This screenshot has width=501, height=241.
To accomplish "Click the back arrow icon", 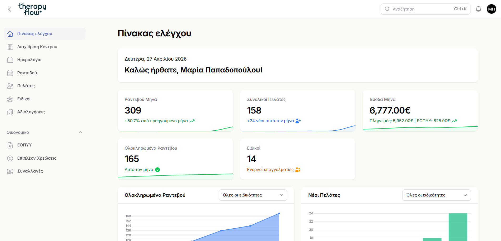I will tap(10, 9).
